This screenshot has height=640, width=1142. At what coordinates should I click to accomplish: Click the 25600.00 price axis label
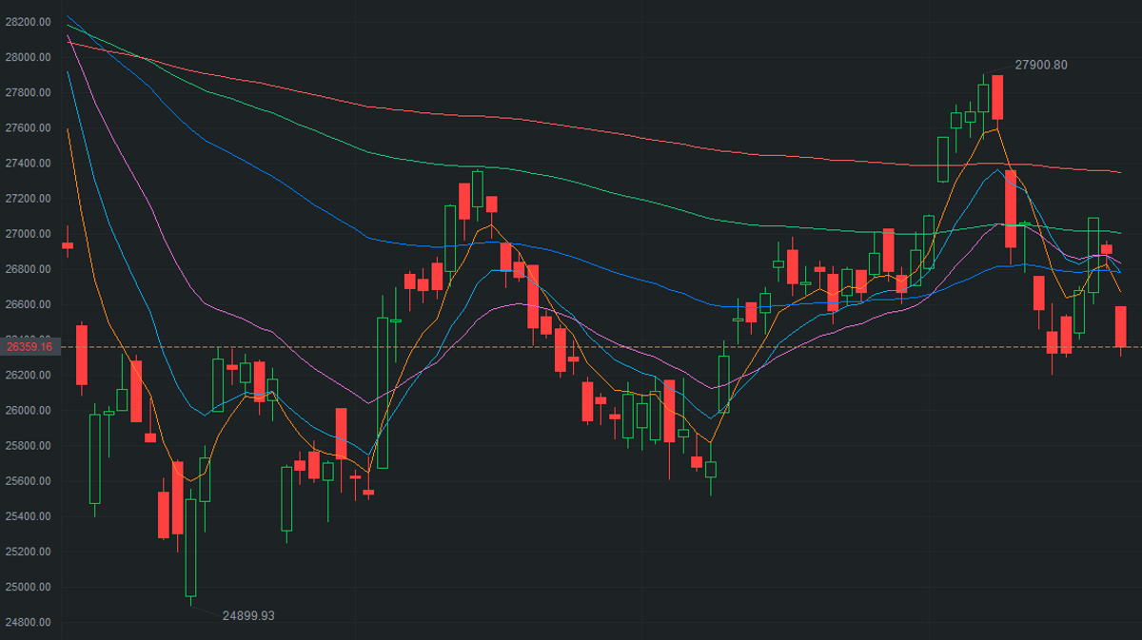(28, 481)
